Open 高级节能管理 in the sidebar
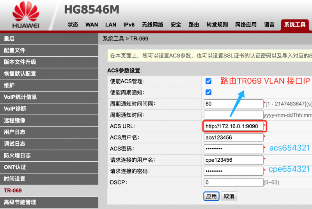312x209 pixels. [x=49, y=202]
